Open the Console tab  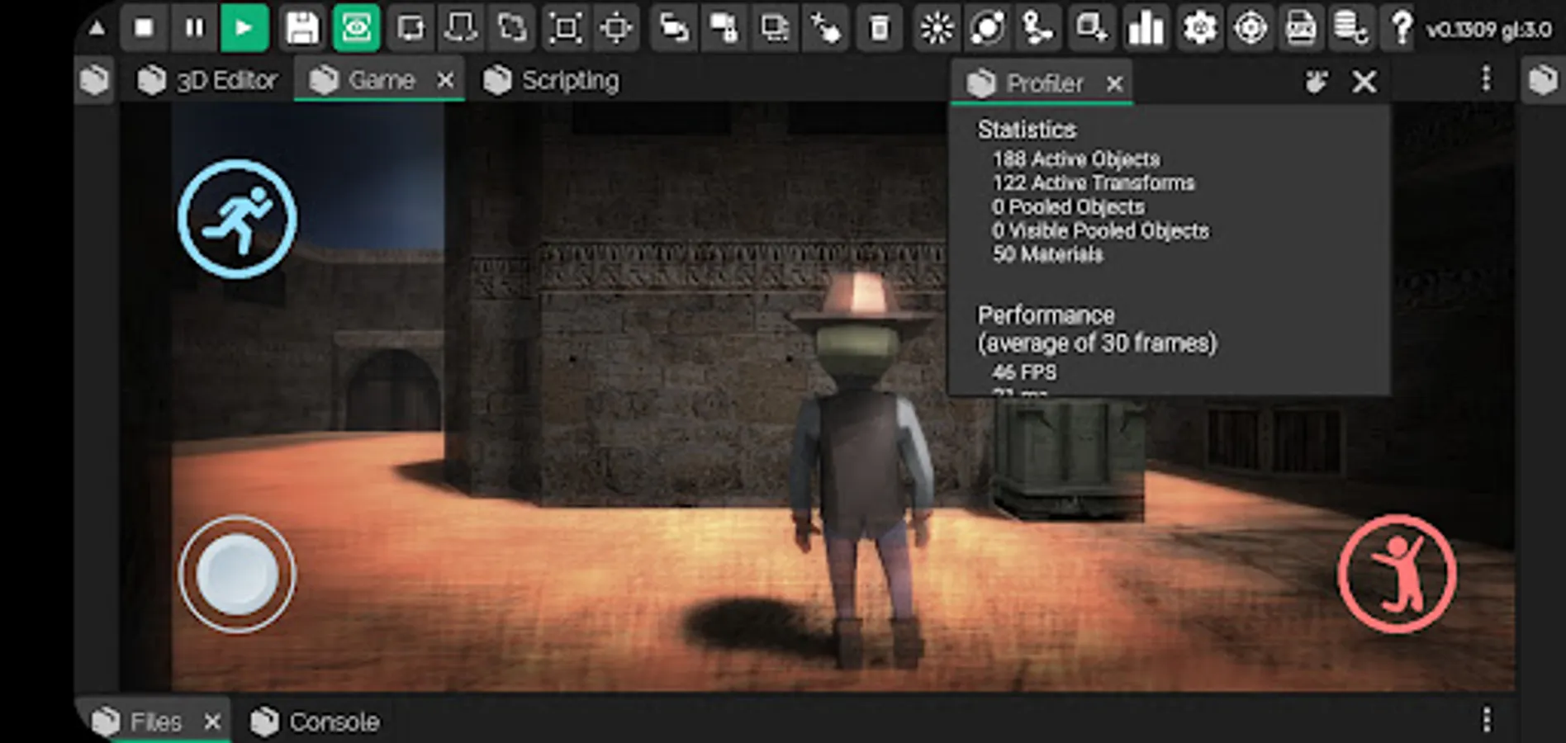tap(316, 722)
